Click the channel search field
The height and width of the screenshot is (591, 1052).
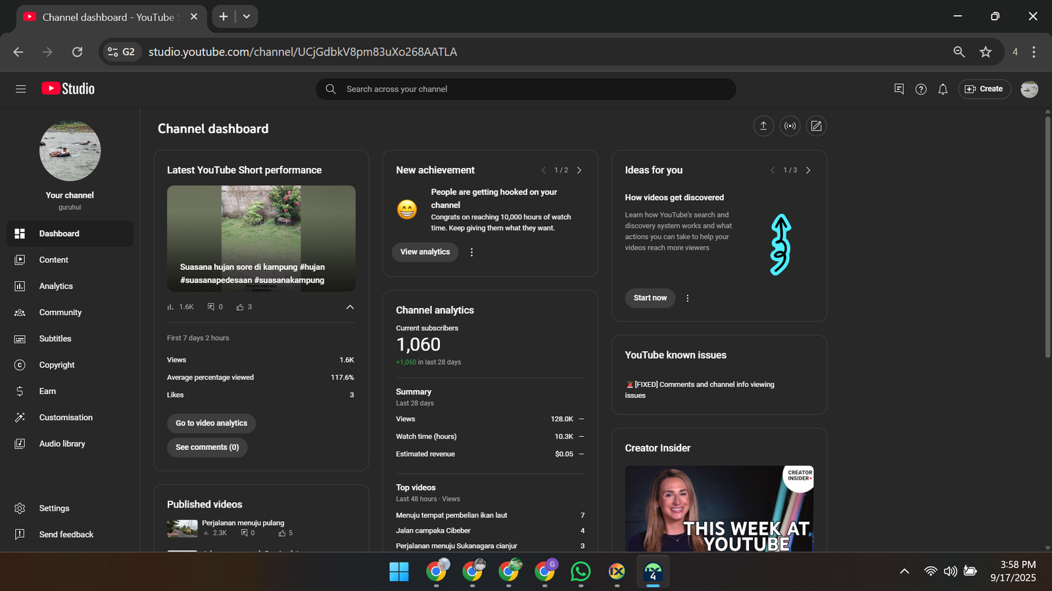click(526, 89)
